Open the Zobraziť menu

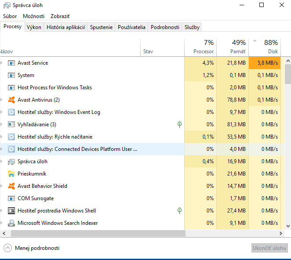(60, 16)
